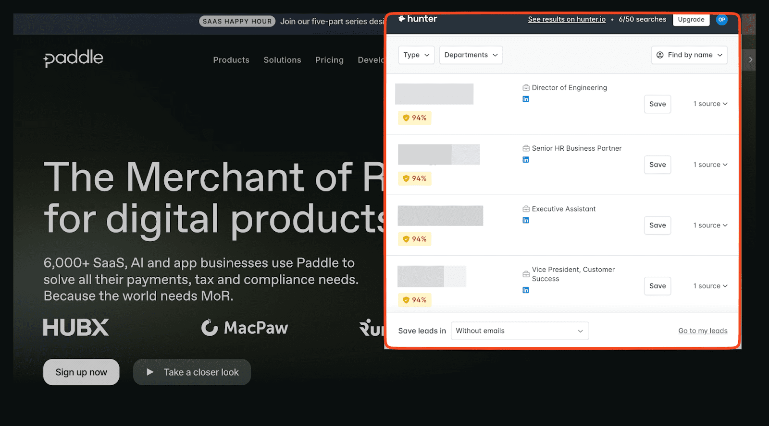Open the Save leads in list dropdown
Image resolution: width=769 pixels, height=426 pixels.
(x=520, y=331)
